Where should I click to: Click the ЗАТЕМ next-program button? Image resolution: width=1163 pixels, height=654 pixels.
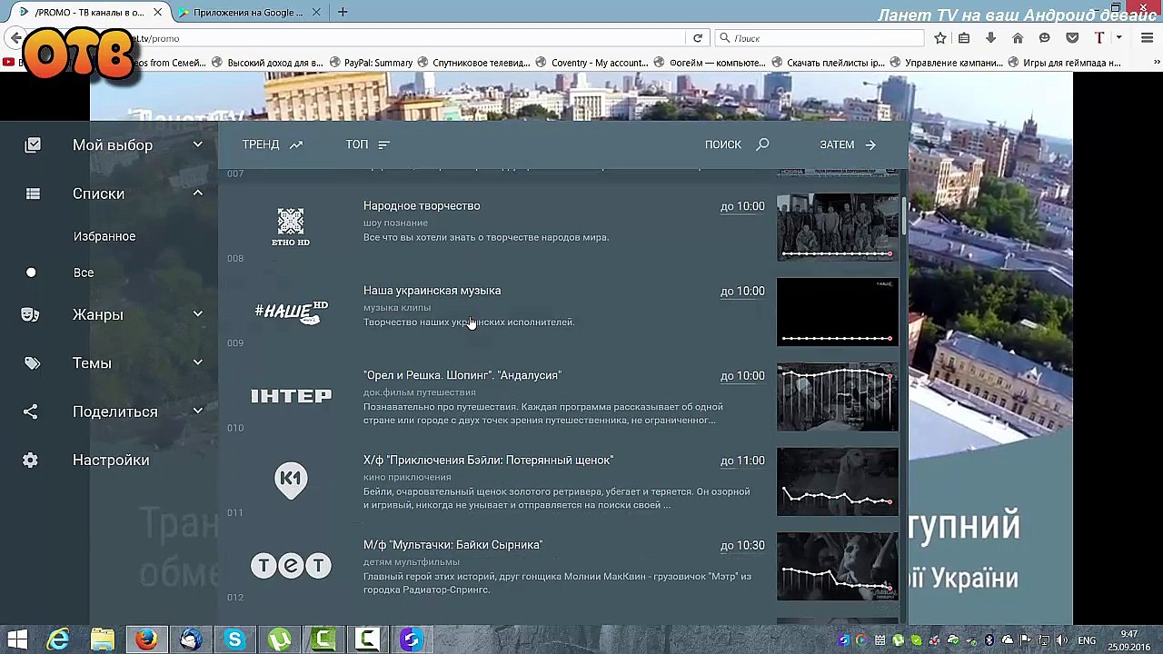[x=848, y=144]
